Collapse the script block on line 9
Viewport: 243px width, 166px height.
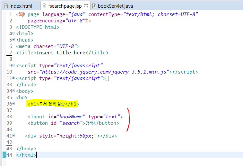point(13,65)
